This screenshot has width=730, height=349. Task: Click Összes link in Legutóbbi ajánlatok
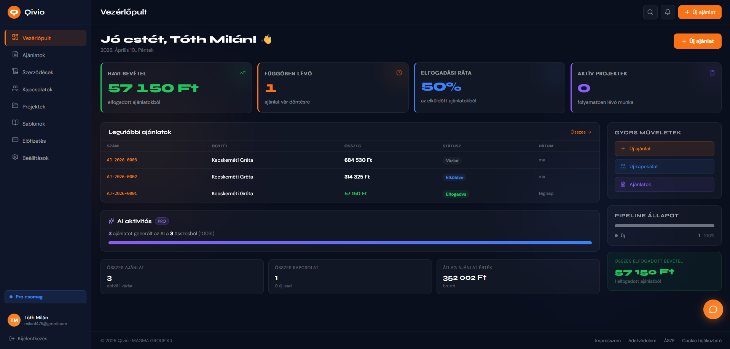click(580, 132)
